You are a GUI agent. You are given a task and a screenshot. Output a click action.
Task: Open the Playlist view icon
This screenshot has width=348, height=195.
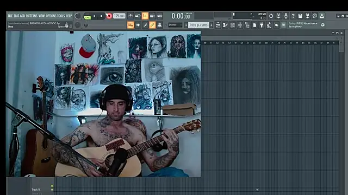(x=218, y=25)
